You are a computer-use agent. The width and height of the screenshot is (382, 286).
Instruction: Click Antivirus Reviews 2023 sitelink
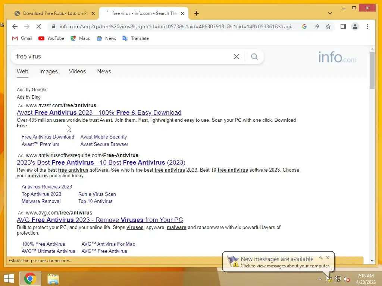tap(47, 187)
